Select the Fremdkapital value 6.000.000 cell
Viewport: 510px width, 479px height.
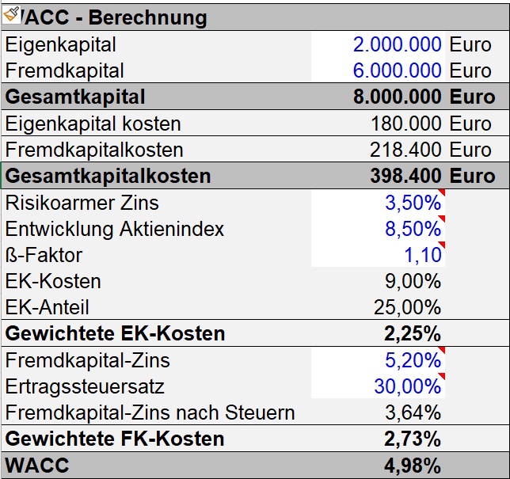click(378, 70)
